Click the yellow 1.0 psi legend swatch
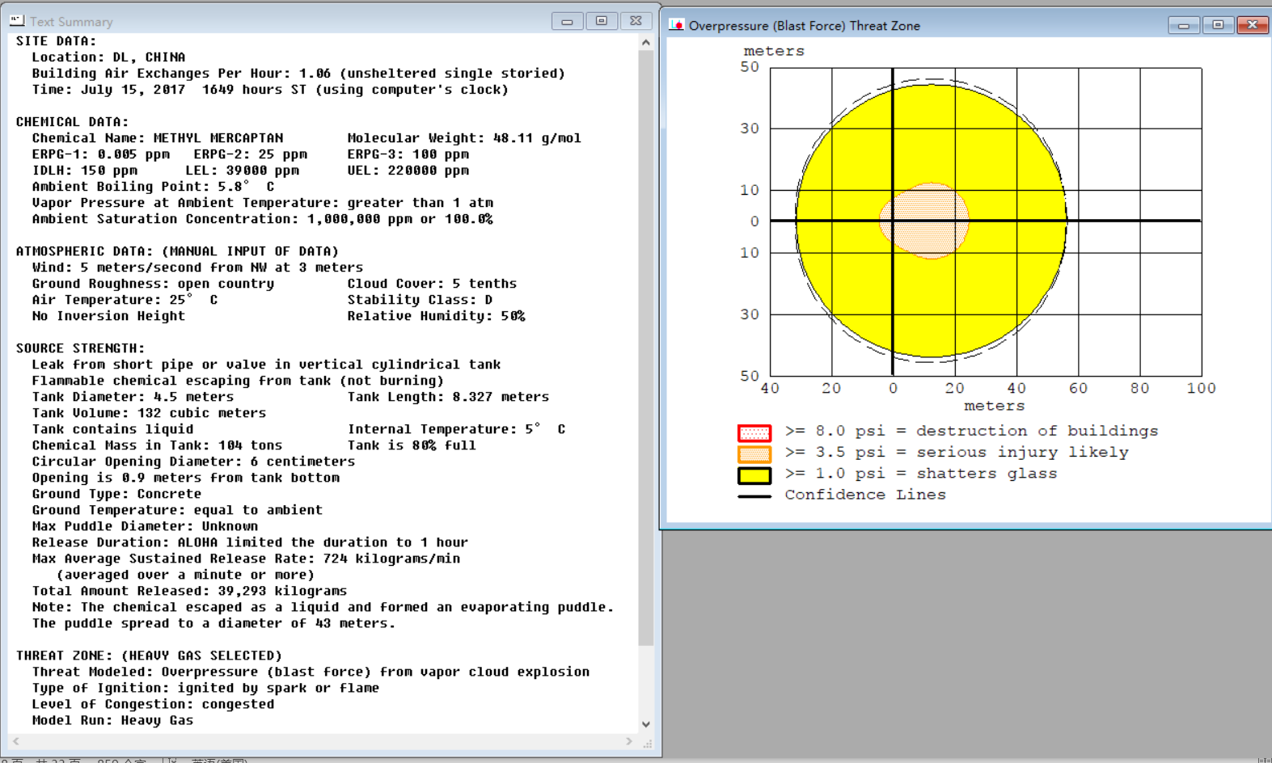Image resolution: width=1272 pixels, height=763 pixels. click(754, 475)
